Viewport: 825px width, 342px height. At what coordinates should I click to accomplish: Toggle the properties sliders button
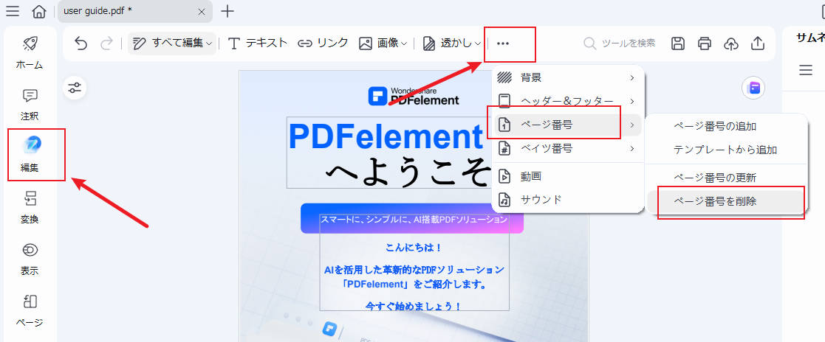[x=75, y=88]
